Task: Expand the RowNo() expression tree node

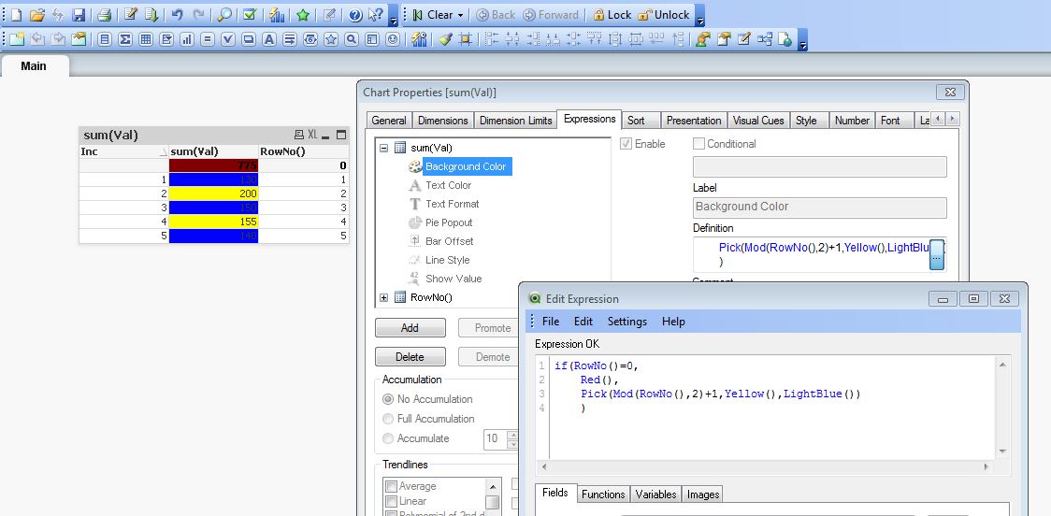Action: click(383, 297)
